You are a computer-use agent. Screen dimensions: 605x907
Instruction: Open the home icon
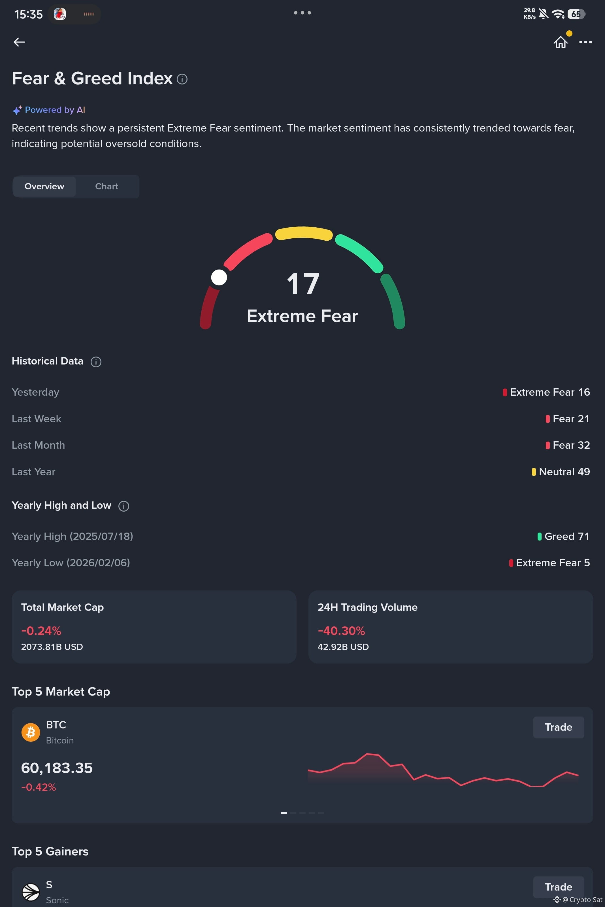[x=560, y=42]
